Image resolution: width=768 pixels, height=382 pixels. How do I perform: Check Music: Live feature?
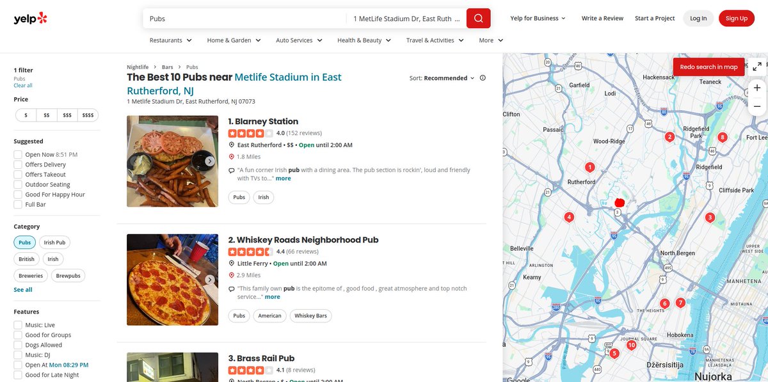tap(18, 325)
